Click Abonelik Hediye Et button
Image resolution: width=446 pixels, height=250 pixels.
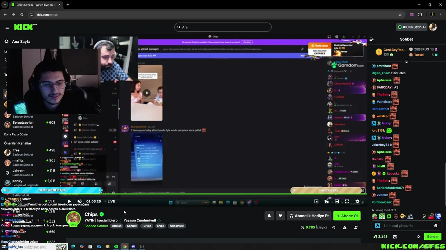point(309,216)
